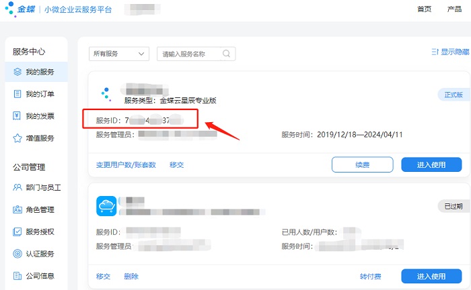Click the 删除 link on expired service
The image size is (471, 290).
131,277
